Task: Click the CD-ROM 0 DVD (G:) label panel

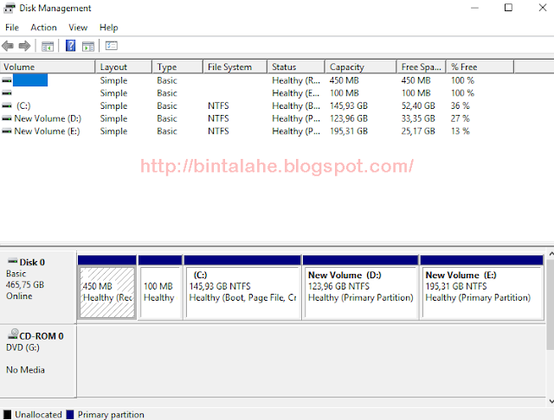Action: [x=38, y=360]
